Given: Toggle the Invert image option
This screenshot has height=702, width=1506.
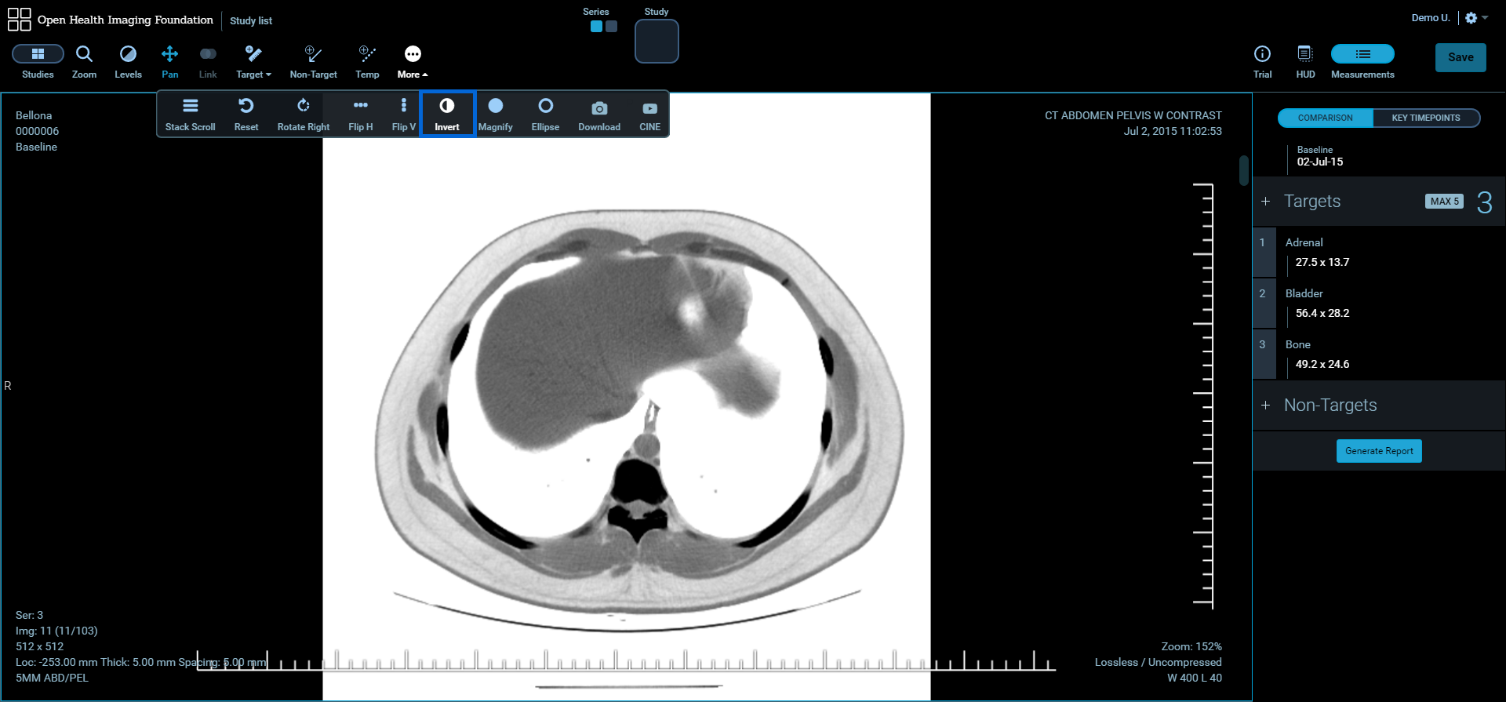Looking at the screenshot, I should click(447, 114).
